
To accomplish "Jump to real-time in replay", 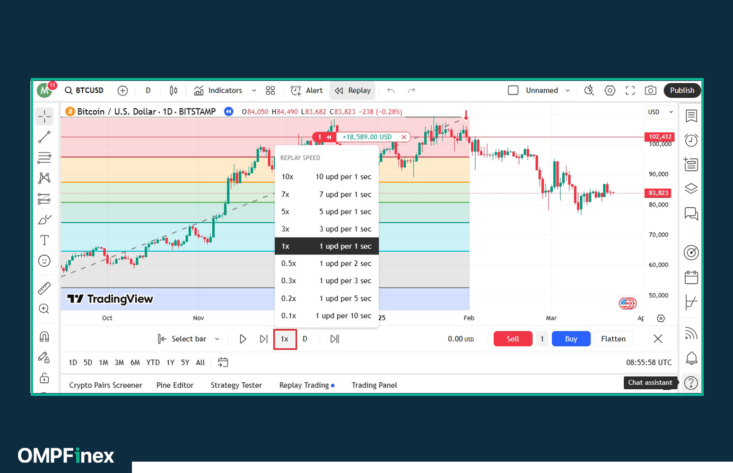I will pos(335,339).
